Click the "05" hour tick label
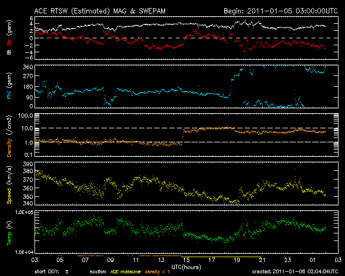Viewport: 345px width, 276px height. point(60,260)
